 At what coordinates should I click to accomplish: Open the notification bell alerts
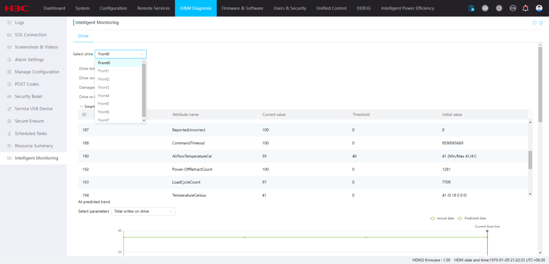pyautogui.click(x=525, y=8)
